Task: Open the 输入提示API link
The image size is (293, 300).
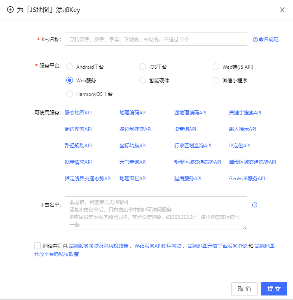Action: (x=243, y=129)
